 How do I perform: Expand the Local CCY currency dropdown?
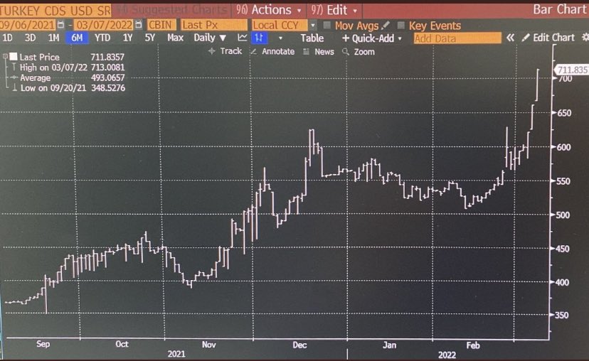pyautogui.click(x=312, y=26)
